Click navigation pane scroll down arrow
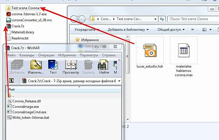 [128, 119]
